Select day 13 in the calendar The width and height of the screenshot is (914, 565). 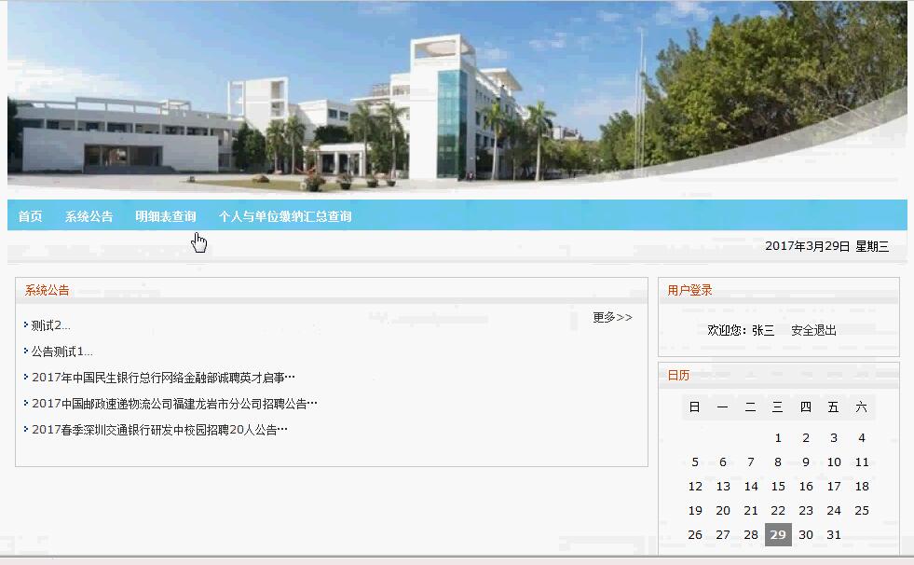(x=723, y=487)
